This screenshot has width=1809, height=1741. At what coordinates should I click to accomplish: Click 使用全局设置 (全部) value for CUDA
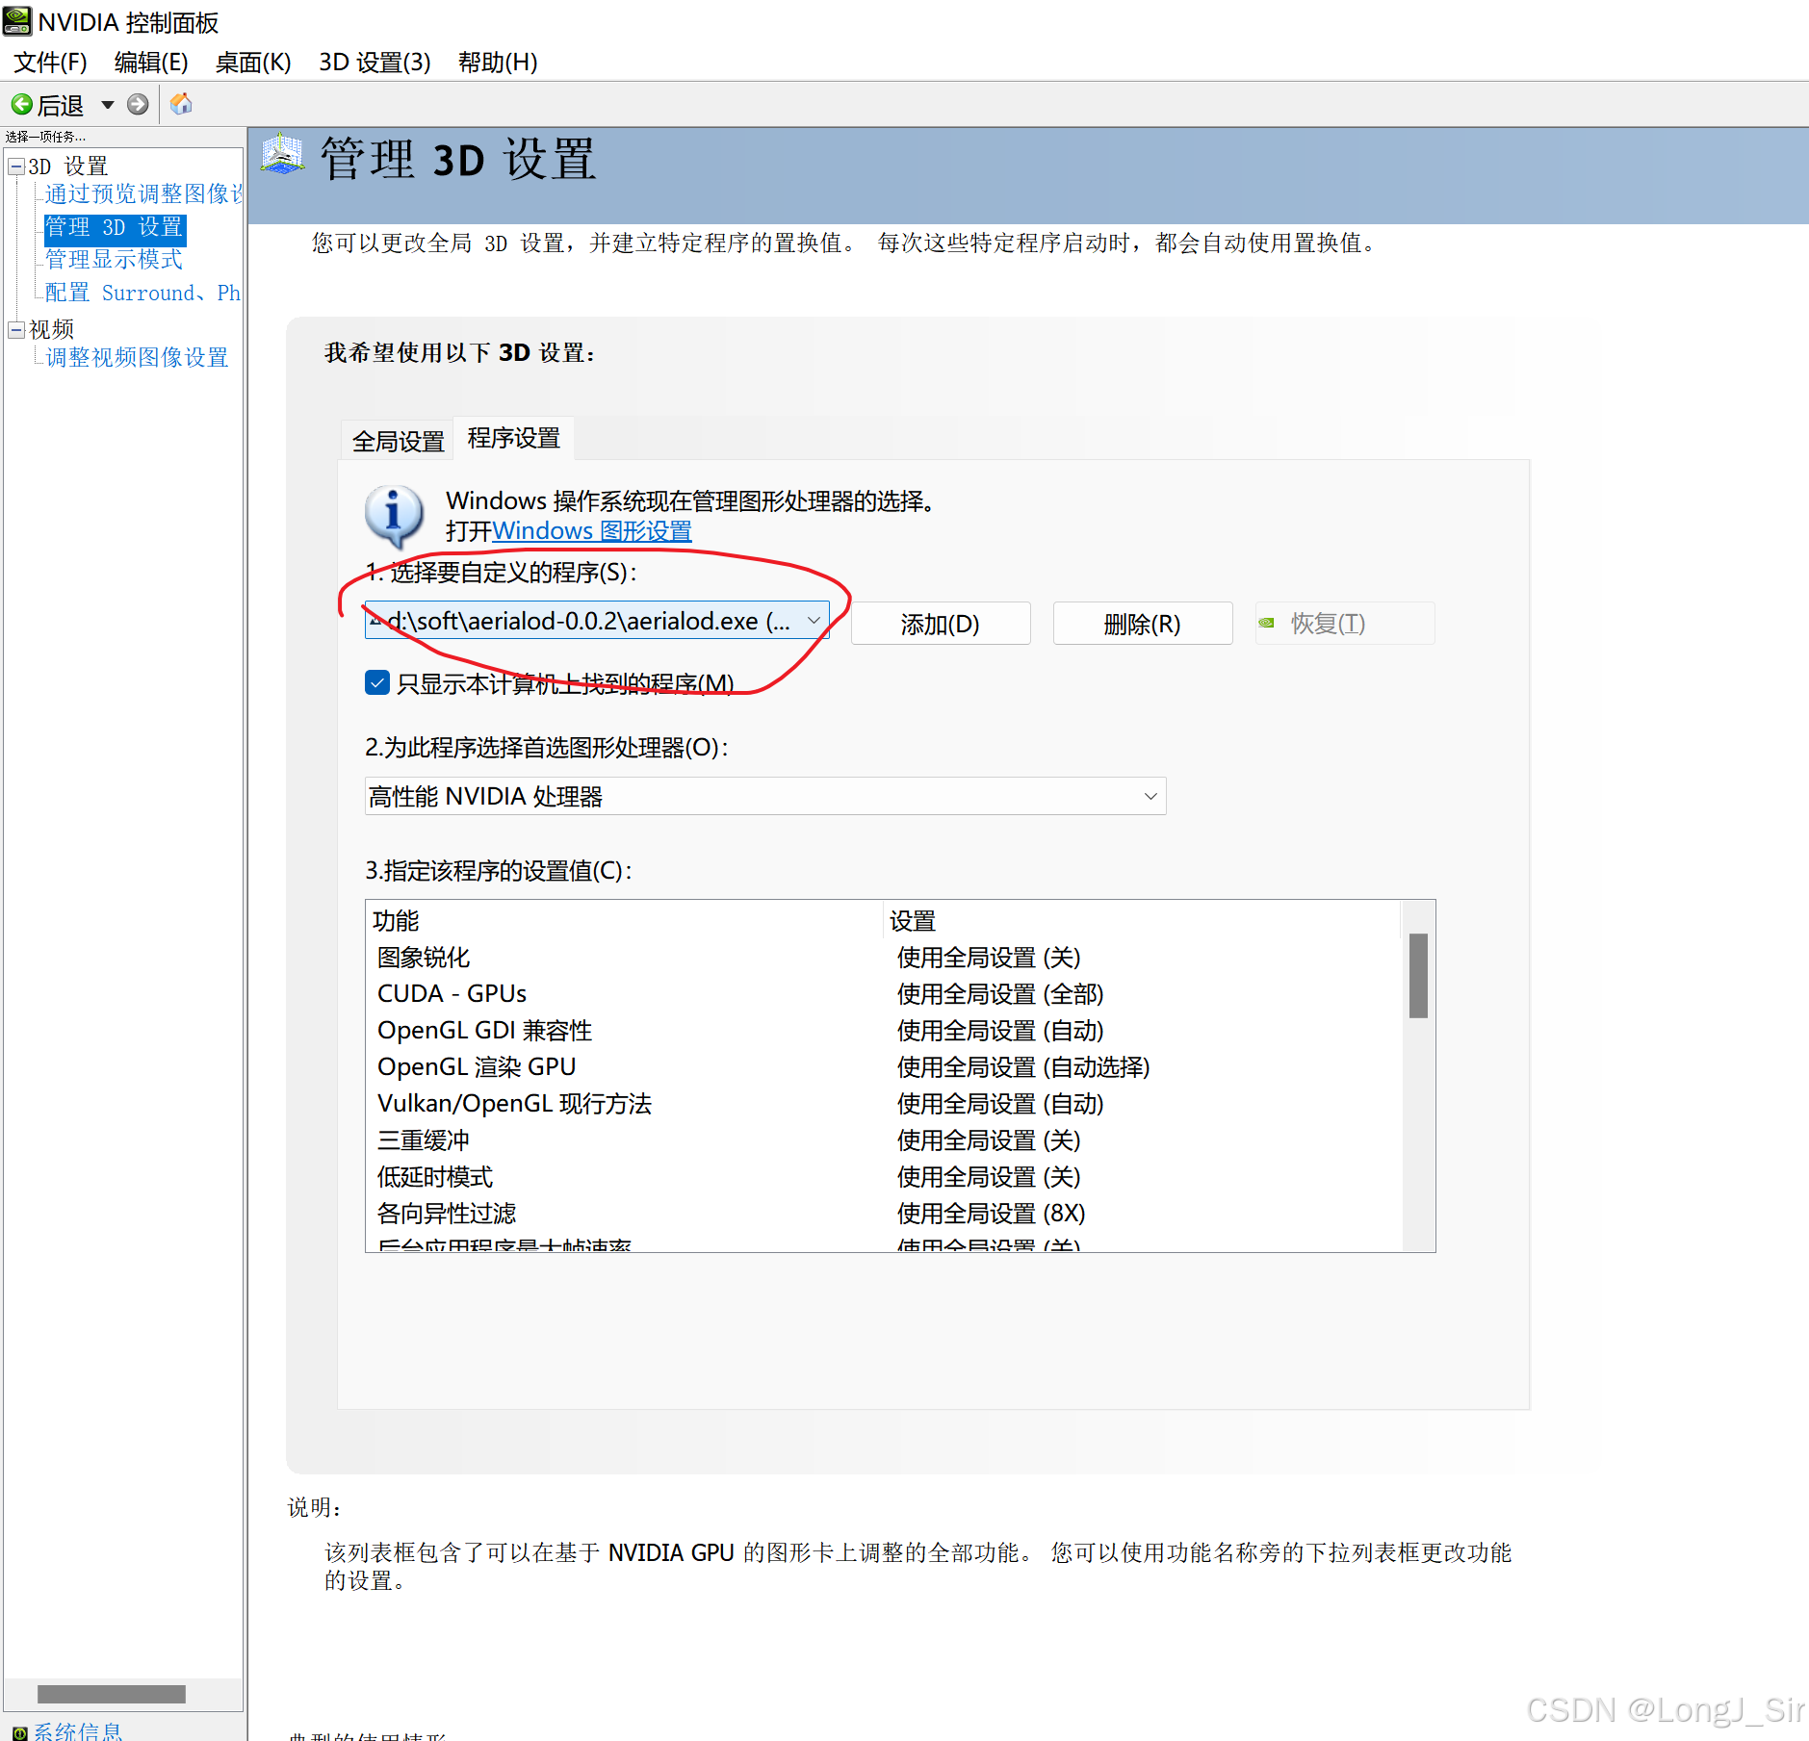tap(1000, 994)
